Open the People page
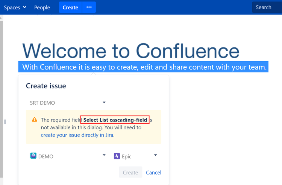282x185 pixels. pyautogui.click(x=42, y=8)
